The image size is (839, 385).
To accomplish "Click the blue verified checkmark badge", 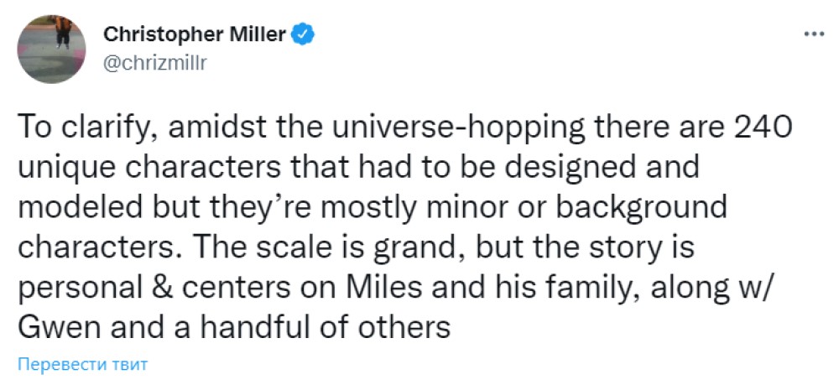I will click(301, 34).
